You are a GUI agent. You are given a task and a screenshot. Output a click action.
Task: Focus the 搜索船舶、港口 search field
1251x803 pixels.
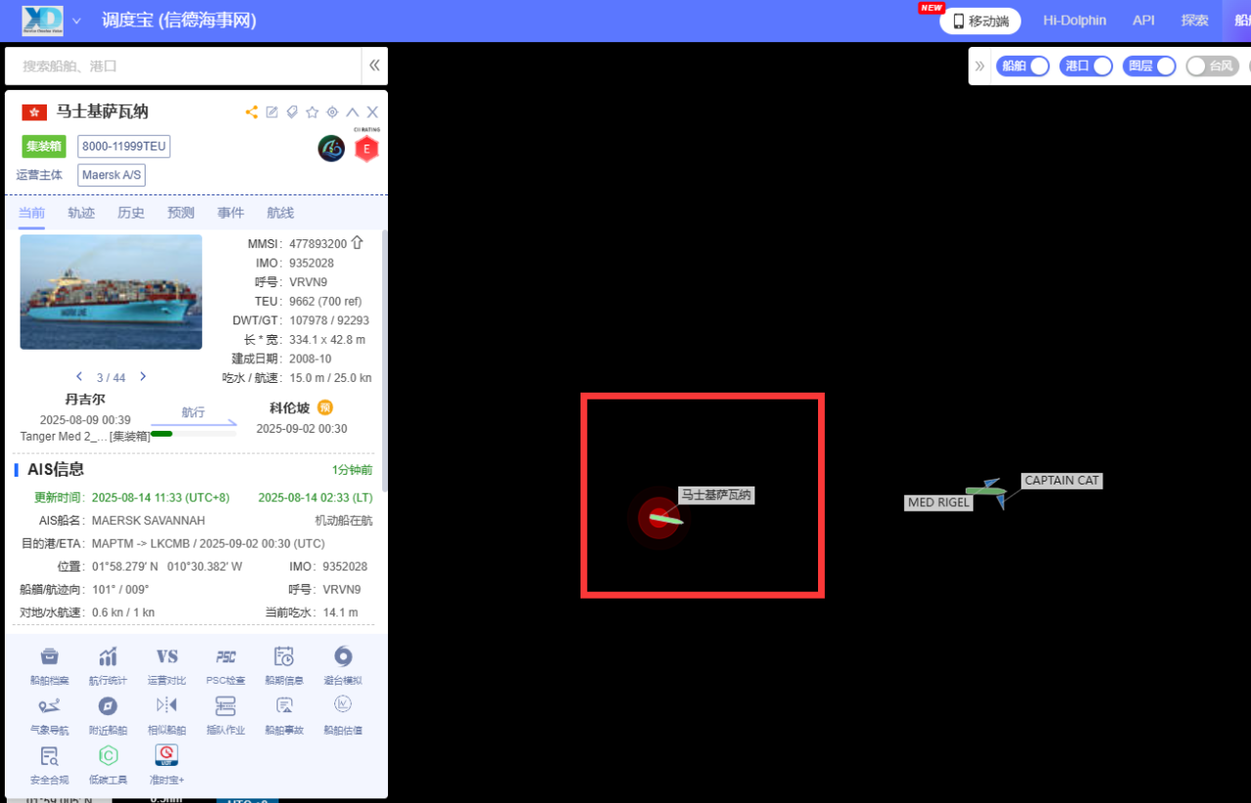click(x=183, y=66)
